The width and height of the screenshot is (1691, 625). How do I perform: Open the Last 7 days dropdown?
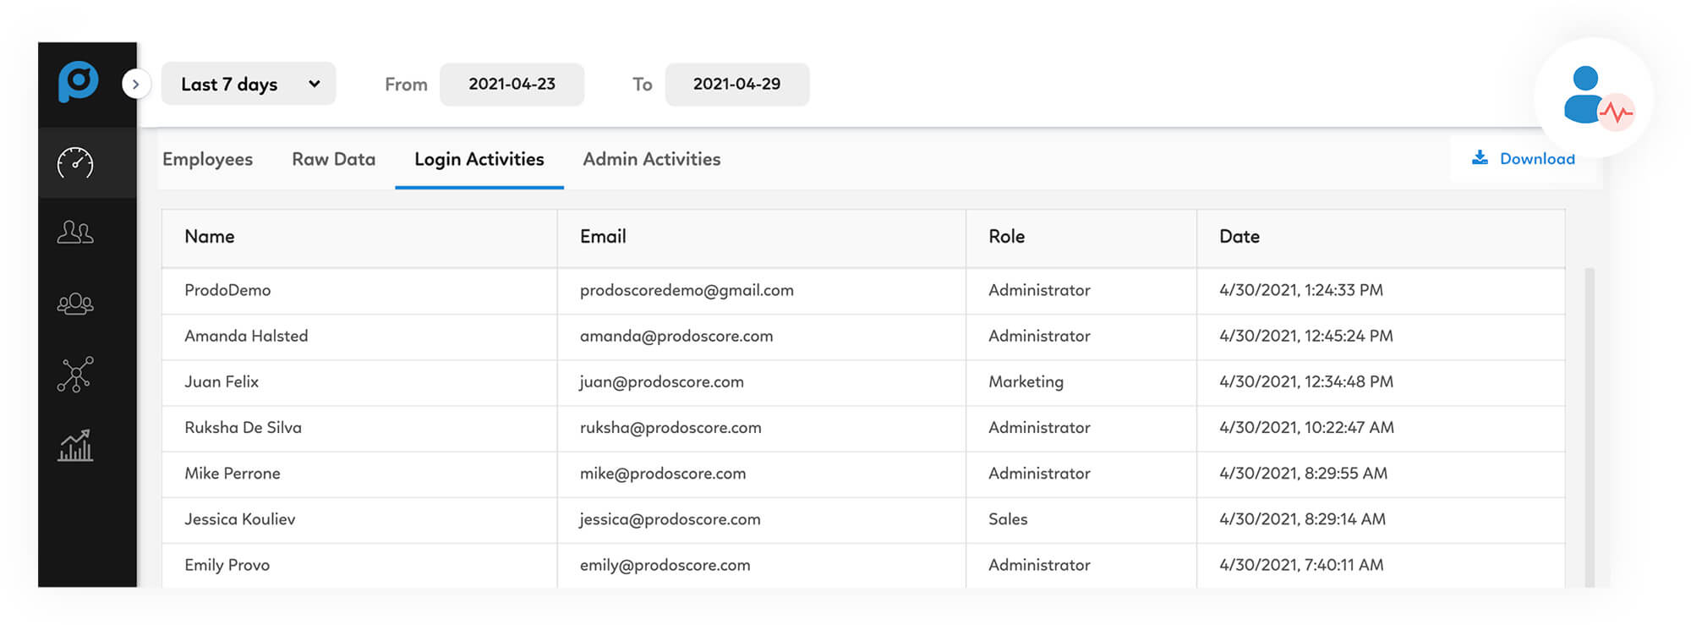(249, 84)
